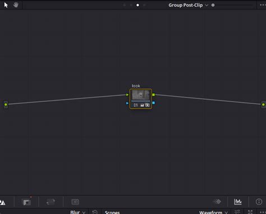Screen dimensions: 266x214
Task: Open the Key palette icon
Action: (x=26, y=202)
